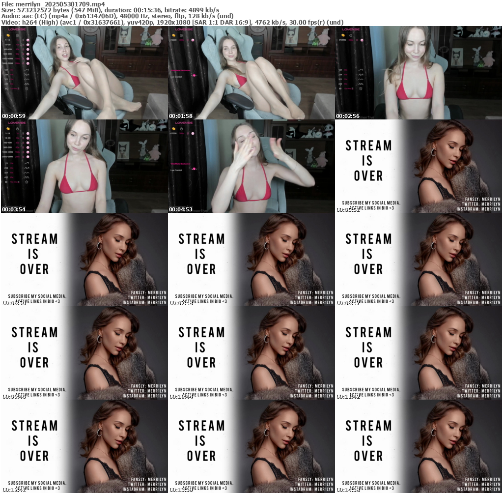
Task: Click Live Control text in the 00:04:53 frame
Action: pos(176,171)
